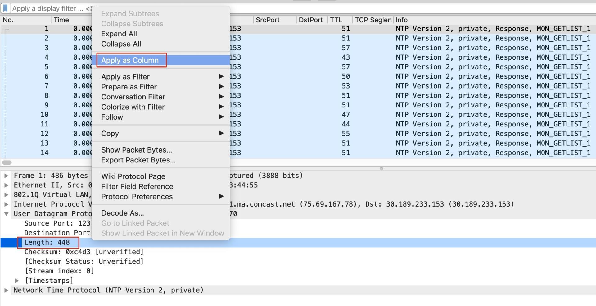Expand the Network Time Protocol row
The height and width of the screenshot is (306, 596).
pyautogui.click(x=6, y=290)
